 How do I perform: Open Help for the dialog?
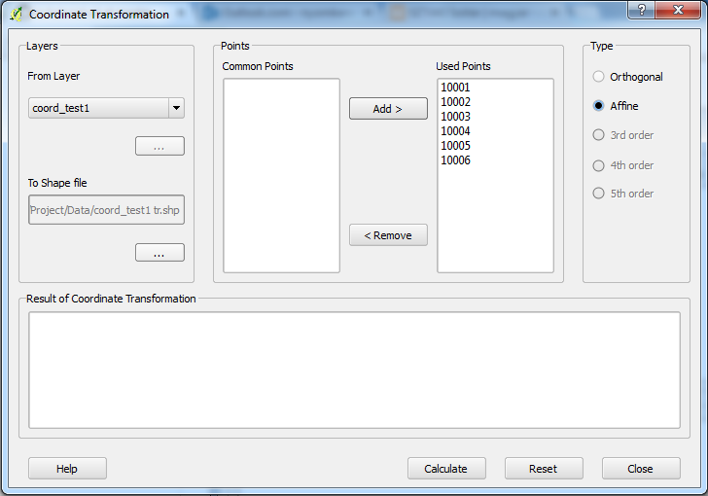(67, 469)
